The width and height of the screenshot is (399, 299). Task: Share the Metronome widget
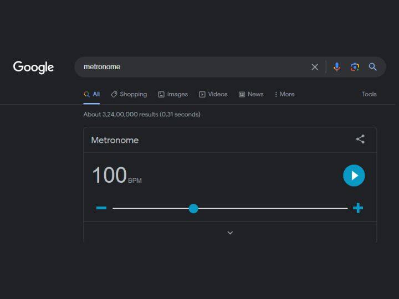(360, 139)
